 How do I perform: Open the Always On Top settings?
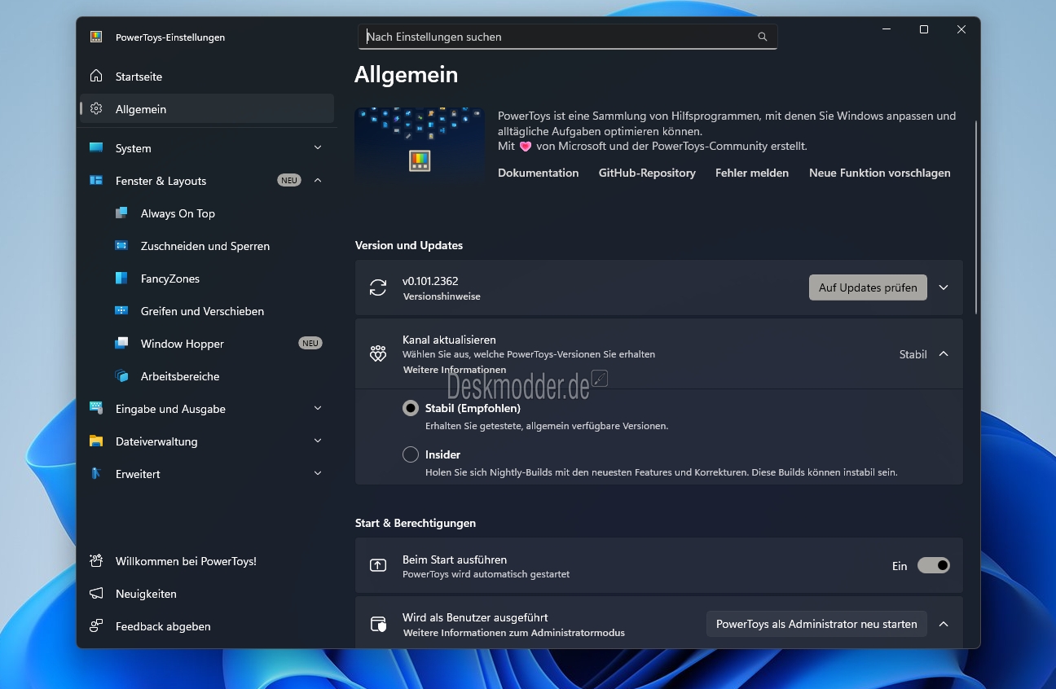click(207, 213)
